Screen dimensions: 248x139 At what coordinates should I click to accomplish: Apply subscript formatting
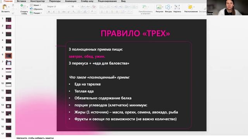(74, 12)
